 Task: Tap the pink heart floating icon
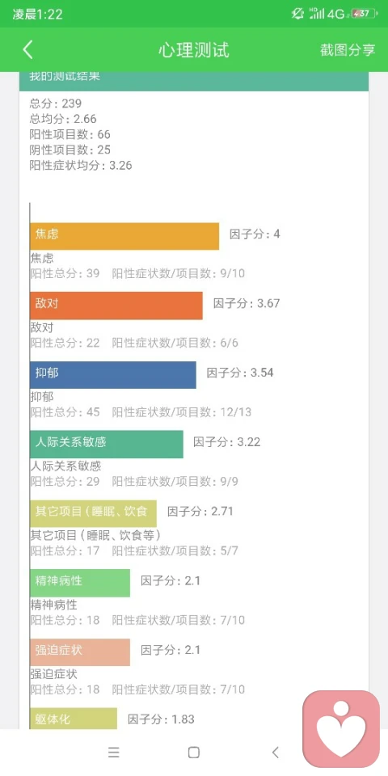click(341, 729)
